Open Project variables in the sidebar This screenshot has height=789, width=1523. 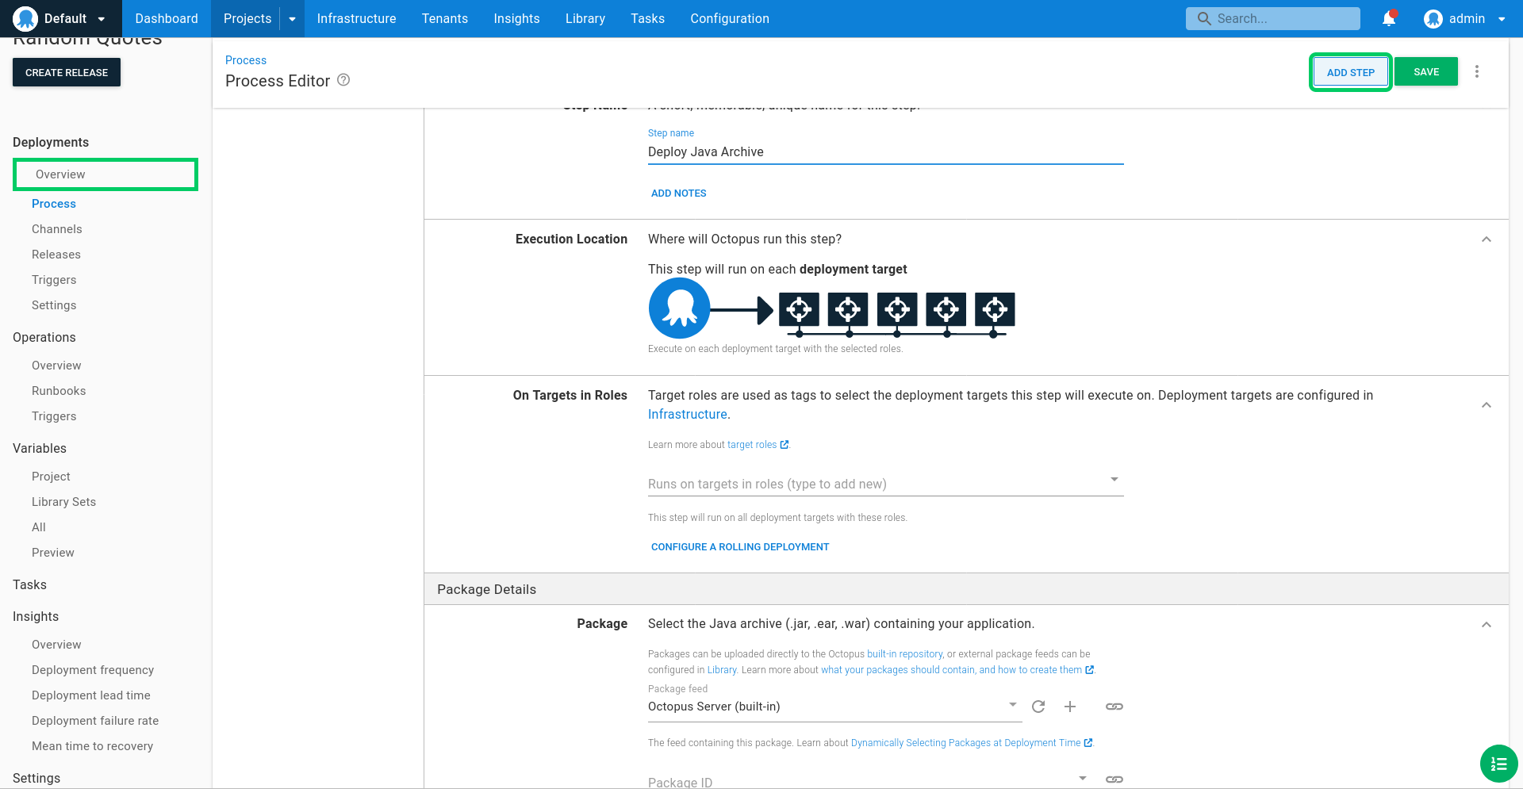pyautogui.click(x=51, y=477)
